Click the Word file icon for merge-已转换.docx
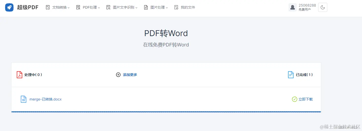This screenshot has height=131, width=362. tap(24, 99)
